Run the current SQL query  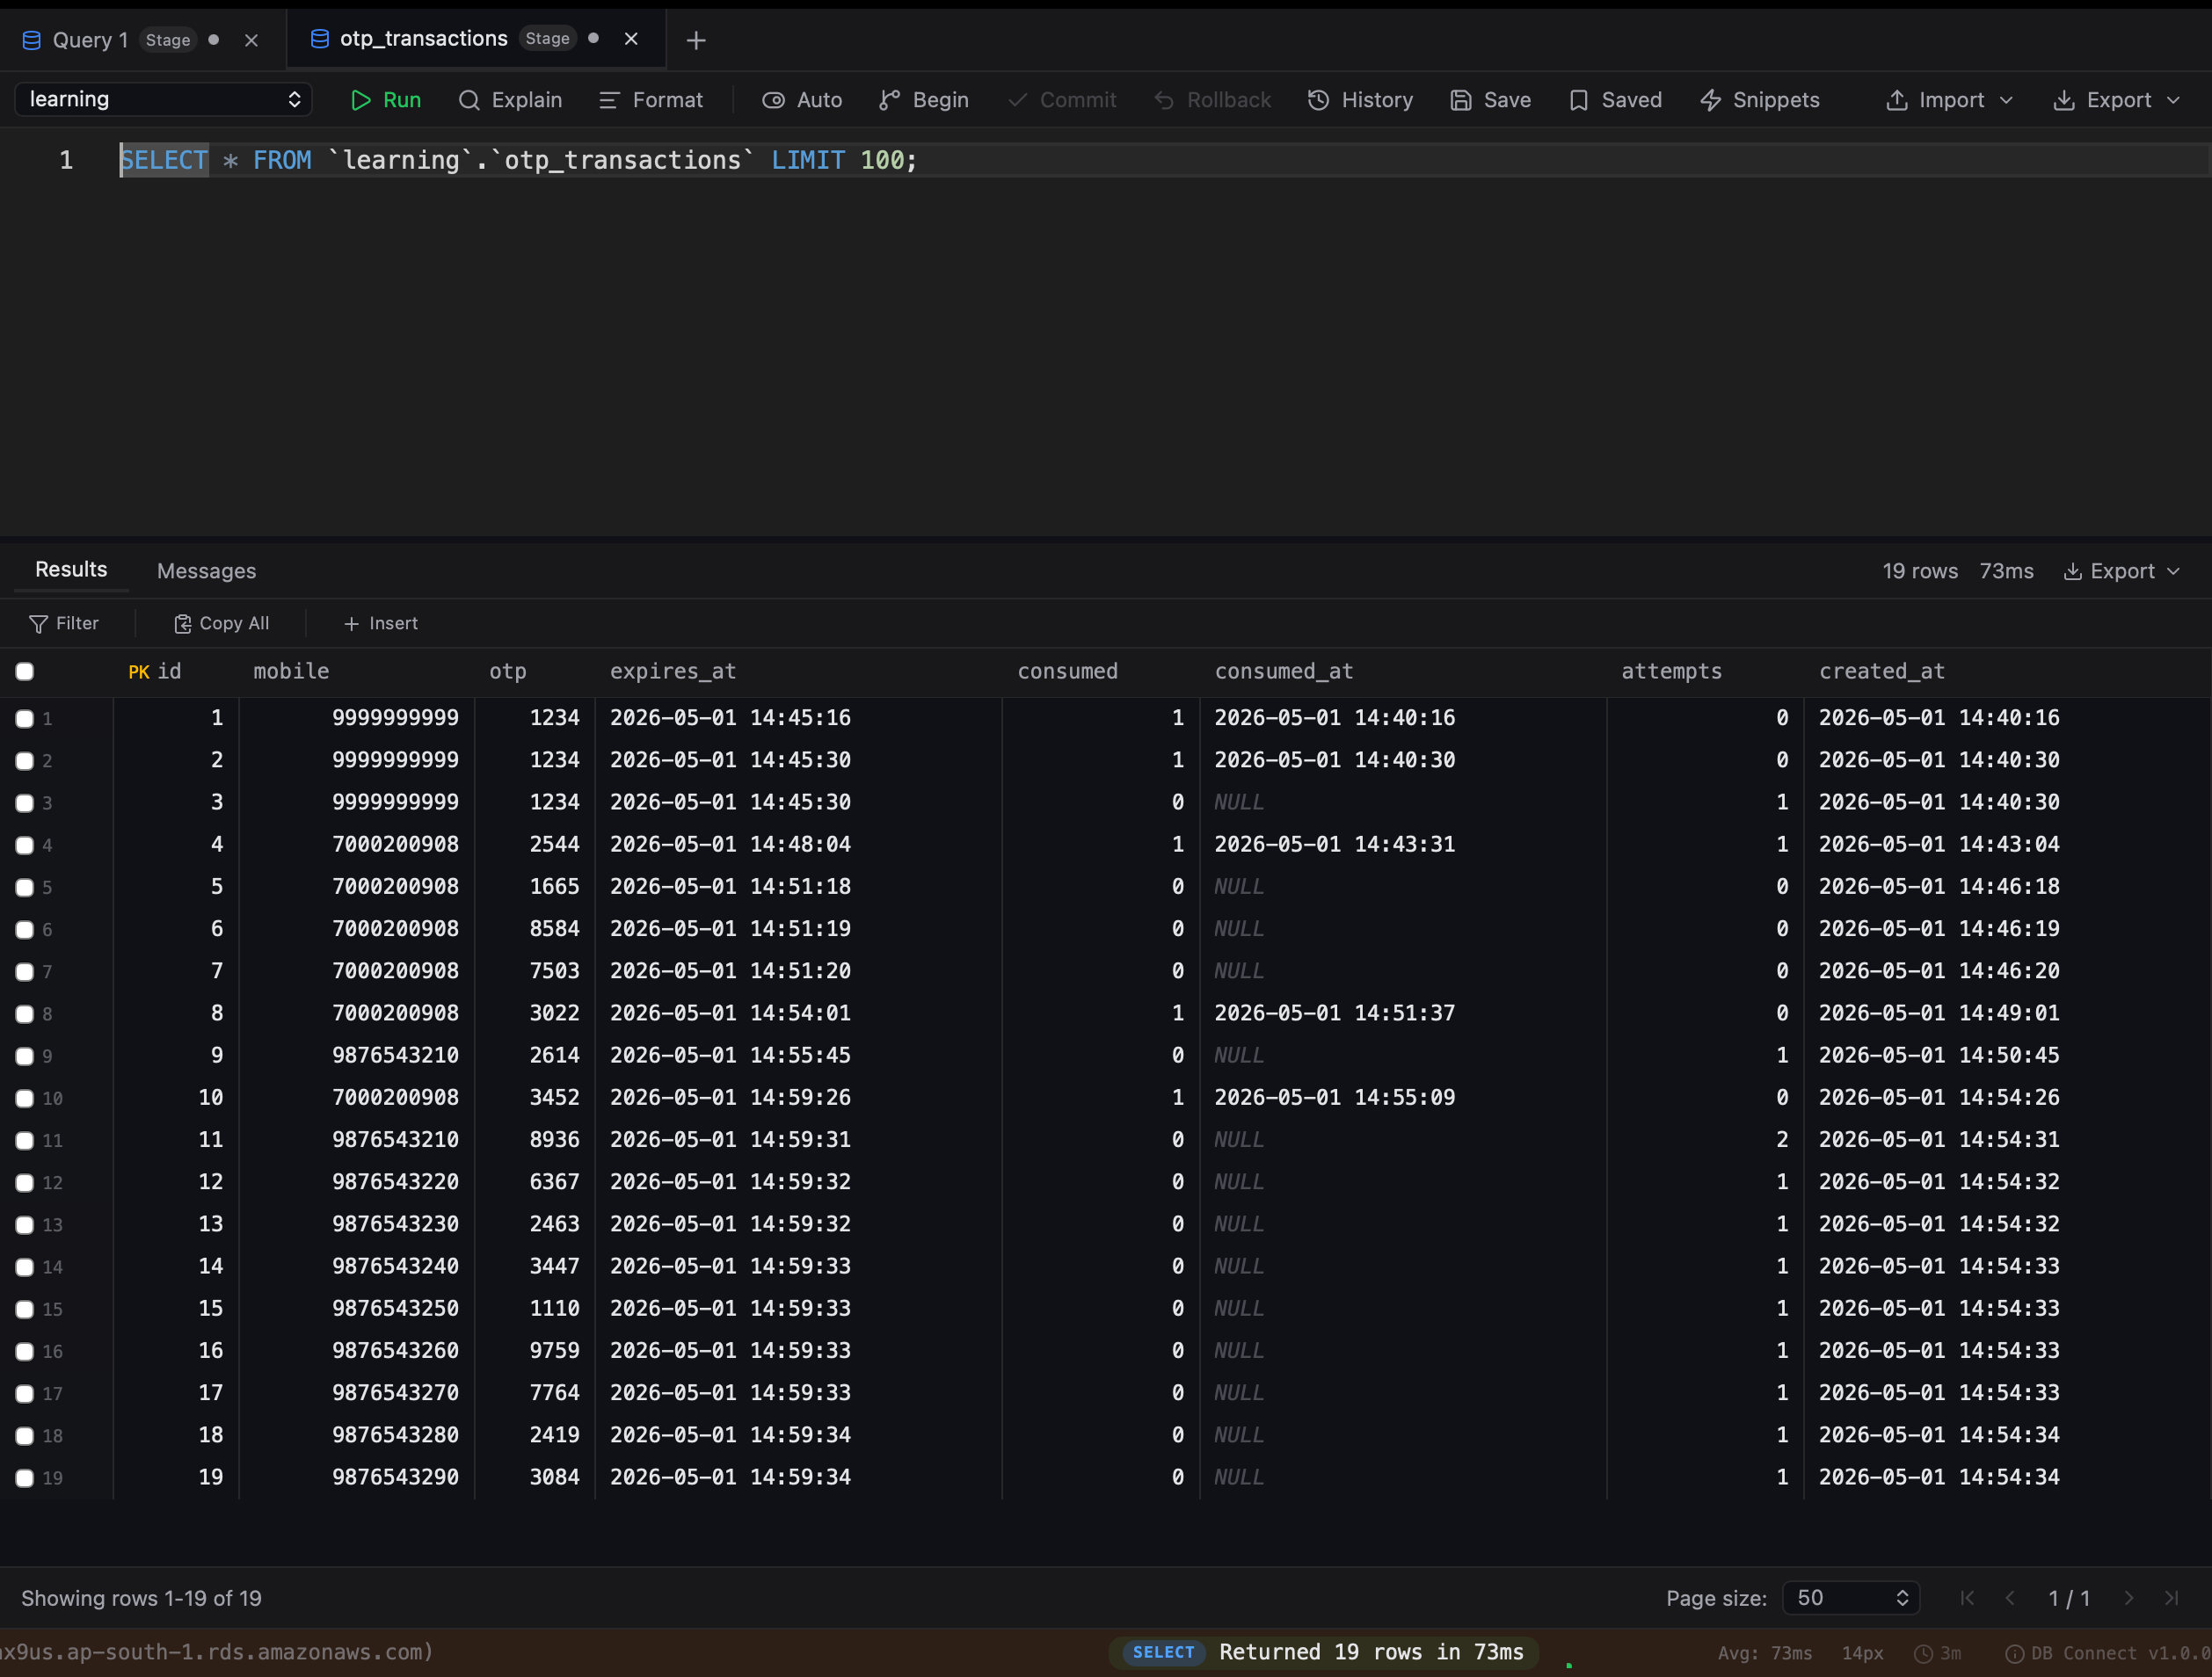(x=385, y=100)
